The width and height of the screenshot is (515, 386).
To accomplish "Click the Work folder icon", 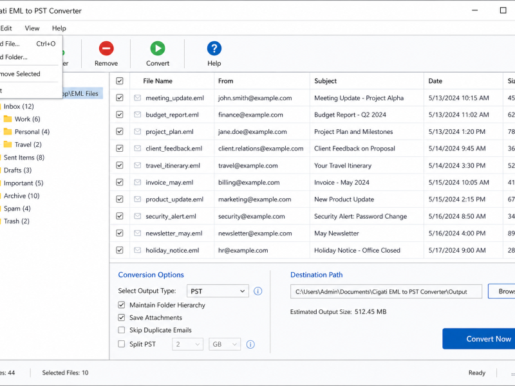I will point(8,119).
